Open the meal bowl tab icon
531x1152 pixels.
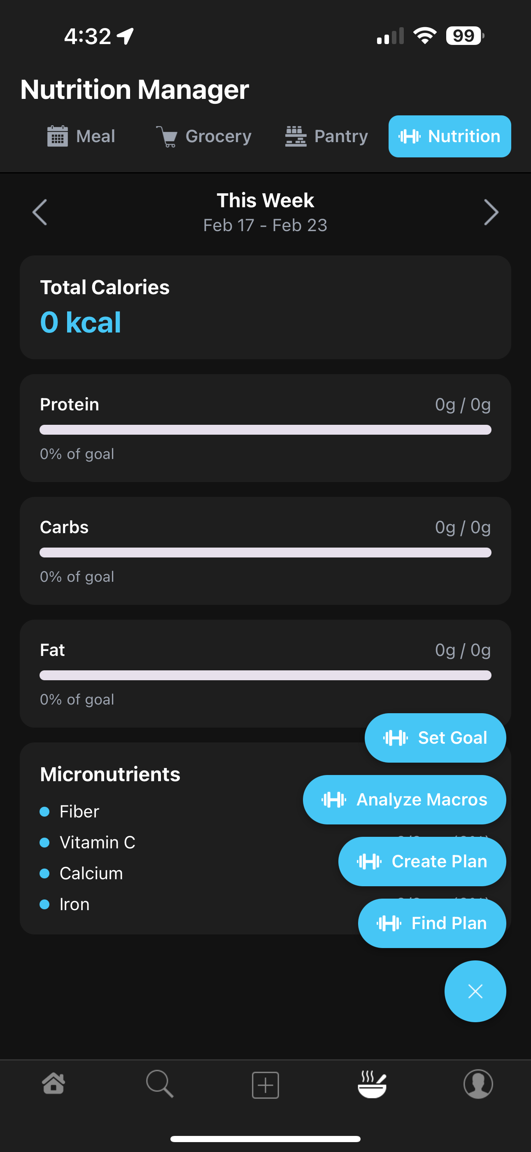click(372, 1084)
